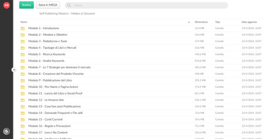
Task: Select folder icon of Modulo 5 - Ricerca Keywords
Action: (x=23, y=55)
